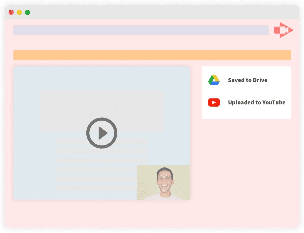
Task: Open the Google Drive icon
Action: coord(214,80)
